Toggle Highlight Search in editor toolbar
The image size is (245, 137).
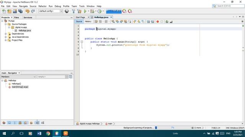coord(126,22)
